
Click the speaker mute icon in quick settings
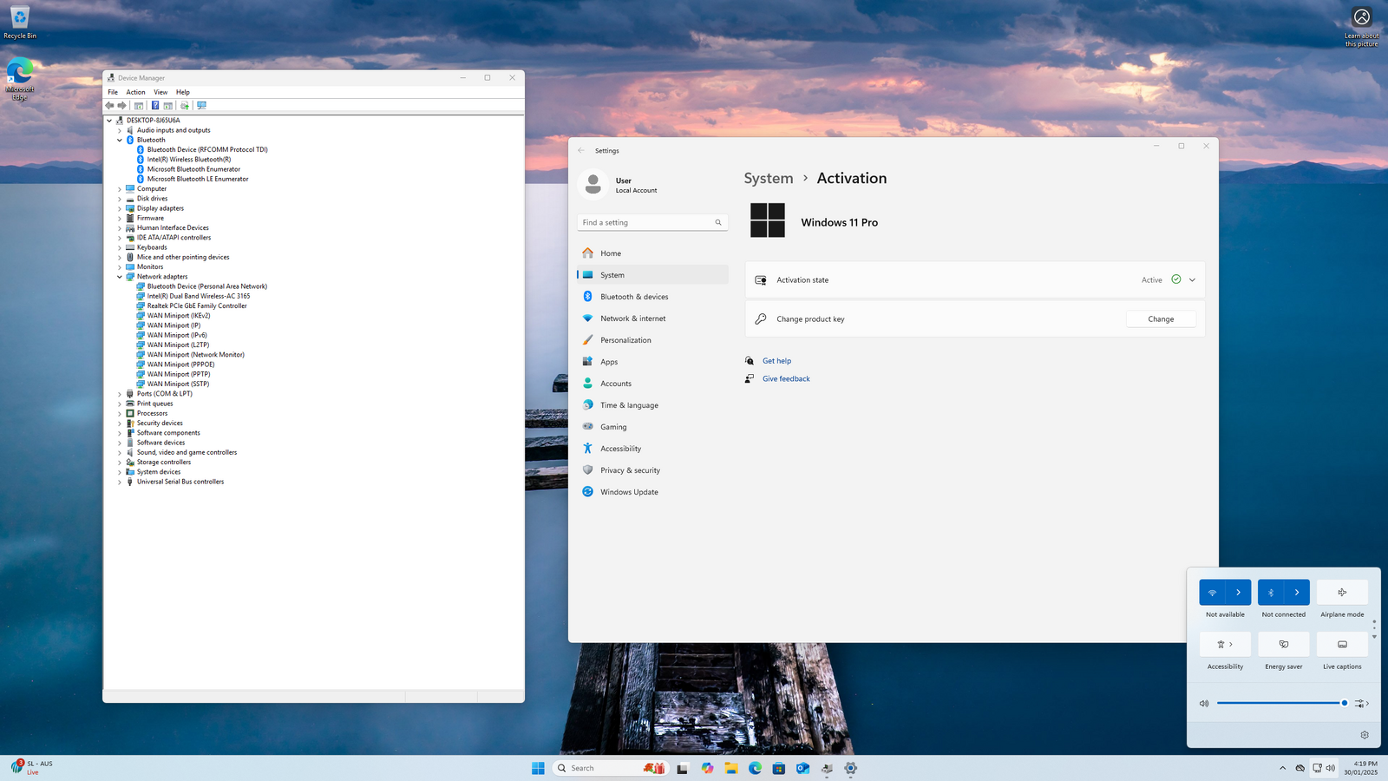point(1204,704)
